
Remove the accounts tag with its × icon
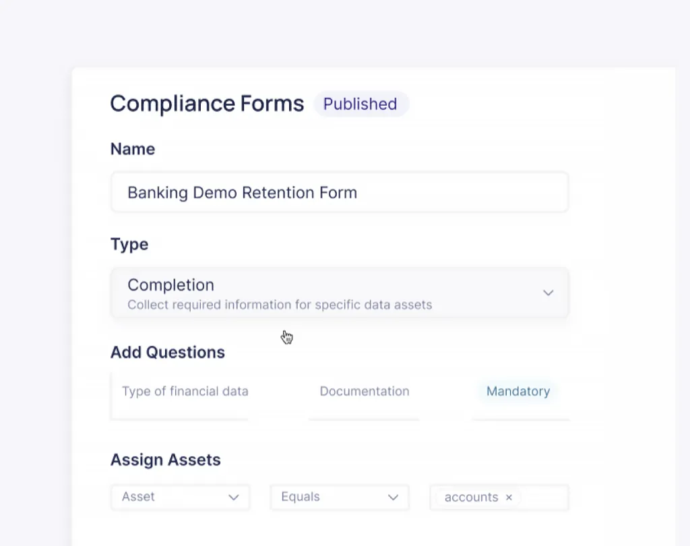pos(509,497)
